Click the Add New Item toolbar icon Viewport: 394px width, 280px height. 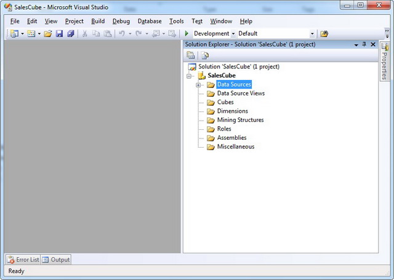click(31, 33)
